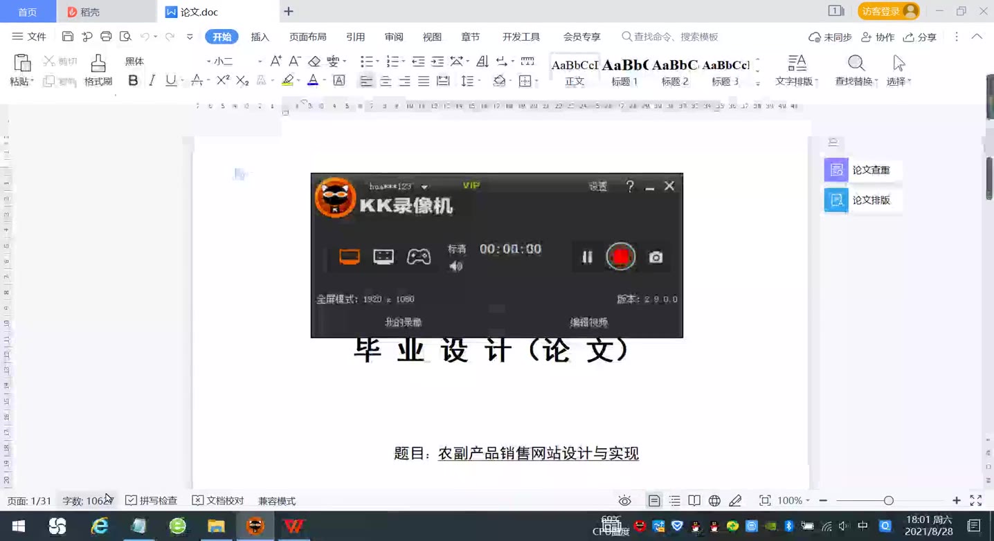Open the font name combo box
This screenshot has width=994, height=541.
pos(168,62)
